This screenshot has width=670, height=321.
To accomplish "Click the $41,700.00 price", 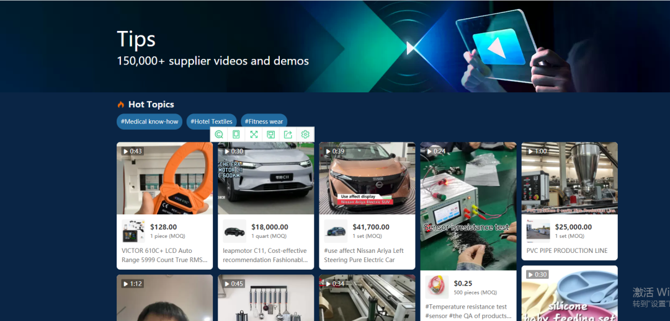I will (371, 227).
